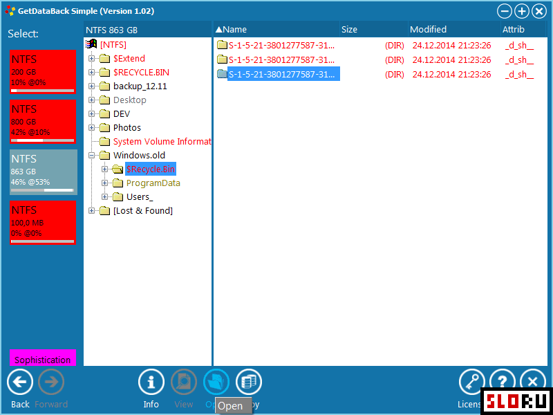The height and width of the screenshot is (415, 553).
Task: Click the magenta Sophistication button
Action: [43, 358]
